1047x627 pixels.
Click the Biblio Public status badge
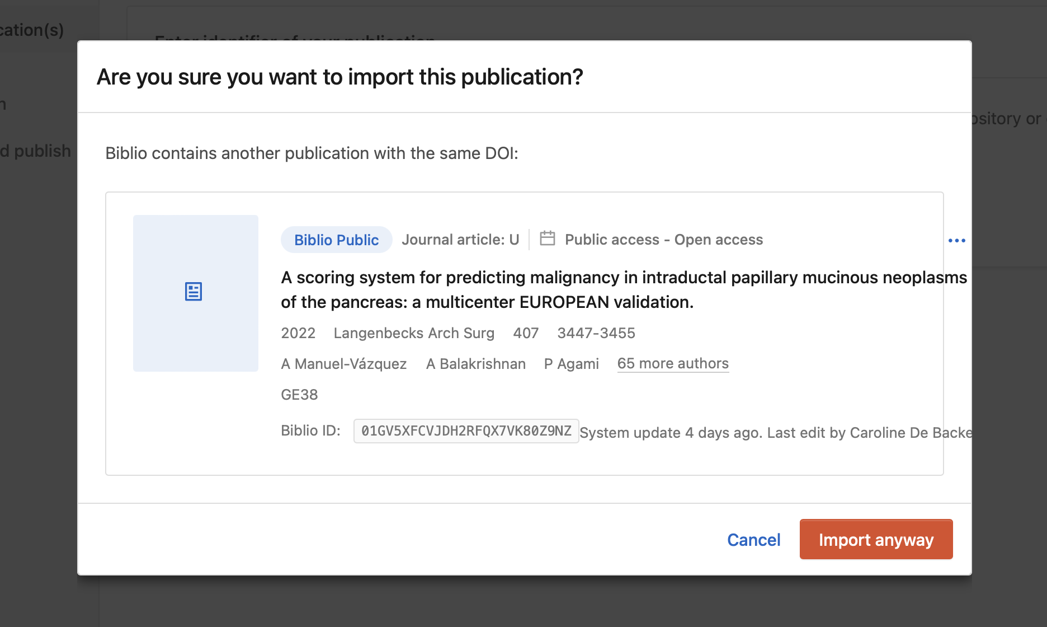(336, 240)
